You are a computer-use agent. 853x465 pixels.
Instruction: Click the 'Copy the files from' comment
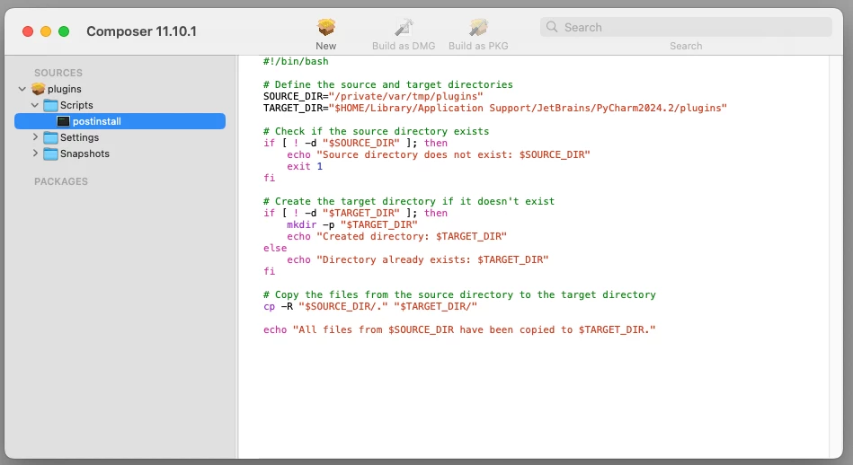[x=459, y=295]
